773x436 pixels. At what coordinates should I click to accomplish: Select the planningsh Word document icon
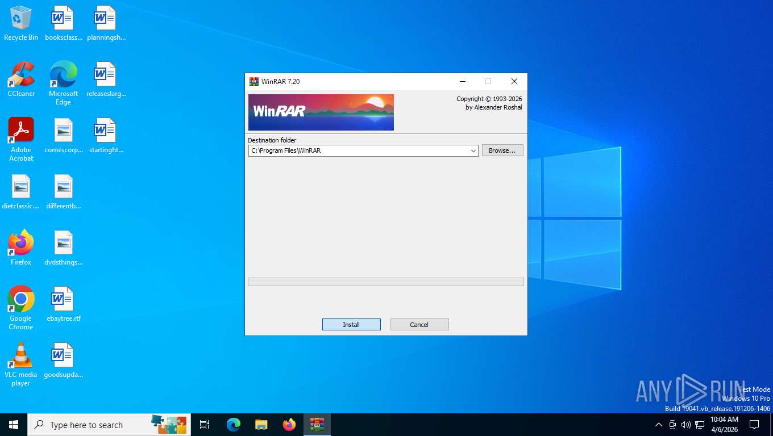pyautogui.click(x=106, y=24)
